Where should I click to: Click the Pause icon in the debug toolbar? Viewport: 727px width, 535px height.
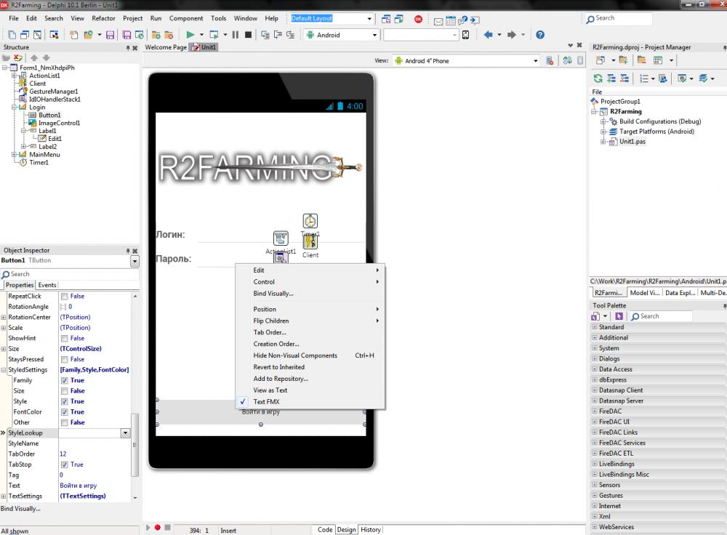tap(236, 35)
